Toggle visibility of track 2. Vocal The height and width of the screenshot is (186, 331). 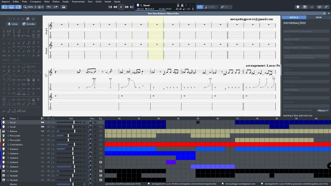point(43,127)
